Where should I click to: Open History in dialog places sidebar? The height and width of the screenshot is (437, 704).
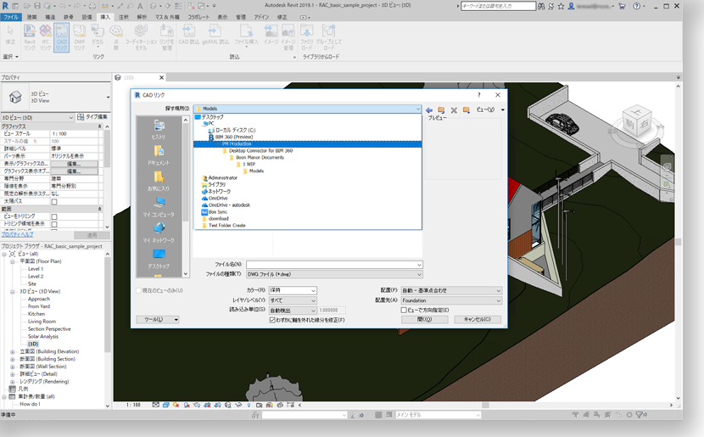(159, 129)
